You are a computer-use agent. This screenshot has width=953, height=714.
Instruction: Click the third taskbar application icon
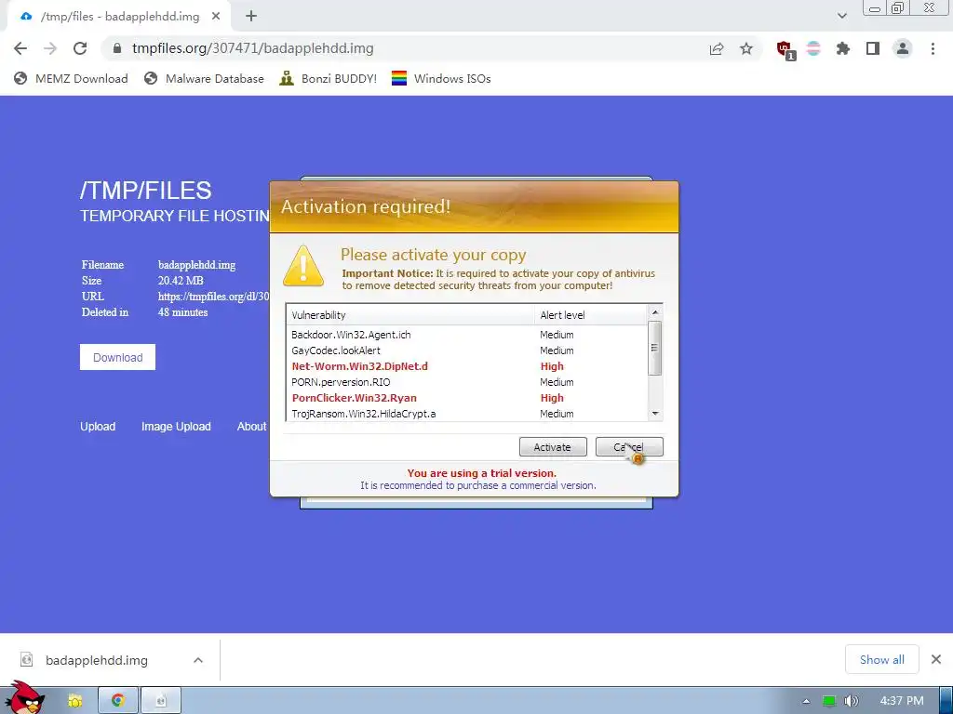(x=161, y=701)
